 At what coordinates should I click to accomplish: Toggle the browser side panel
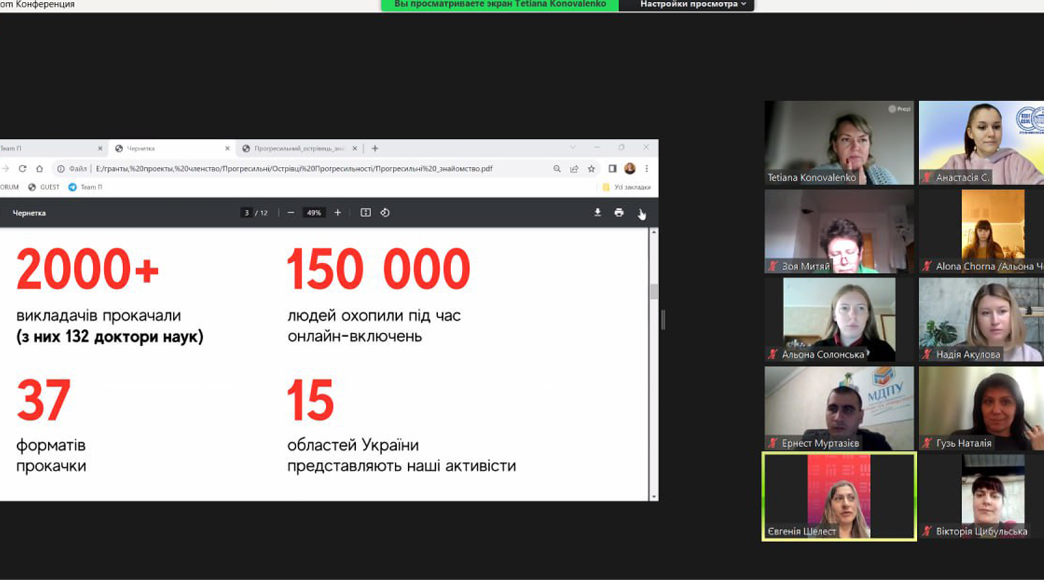pos(612,169)
